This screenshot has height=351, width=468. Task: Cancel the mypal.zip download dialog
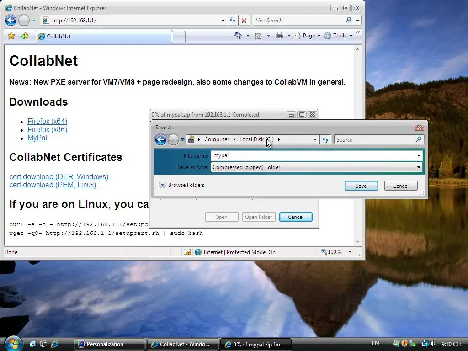(296, 217)
